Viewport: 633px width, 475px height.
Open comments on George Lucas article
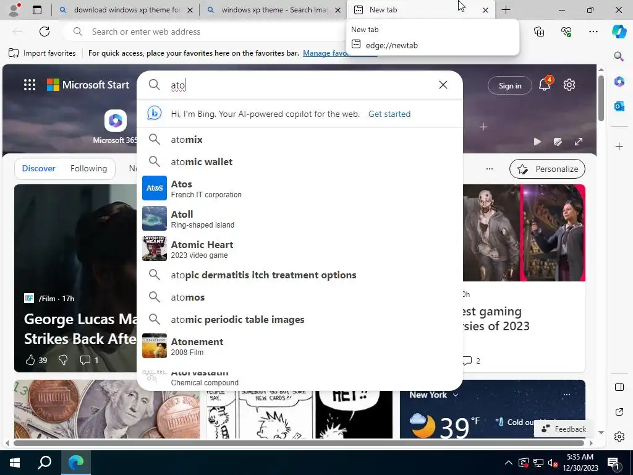pyautogui.click(x=89, y=360)
